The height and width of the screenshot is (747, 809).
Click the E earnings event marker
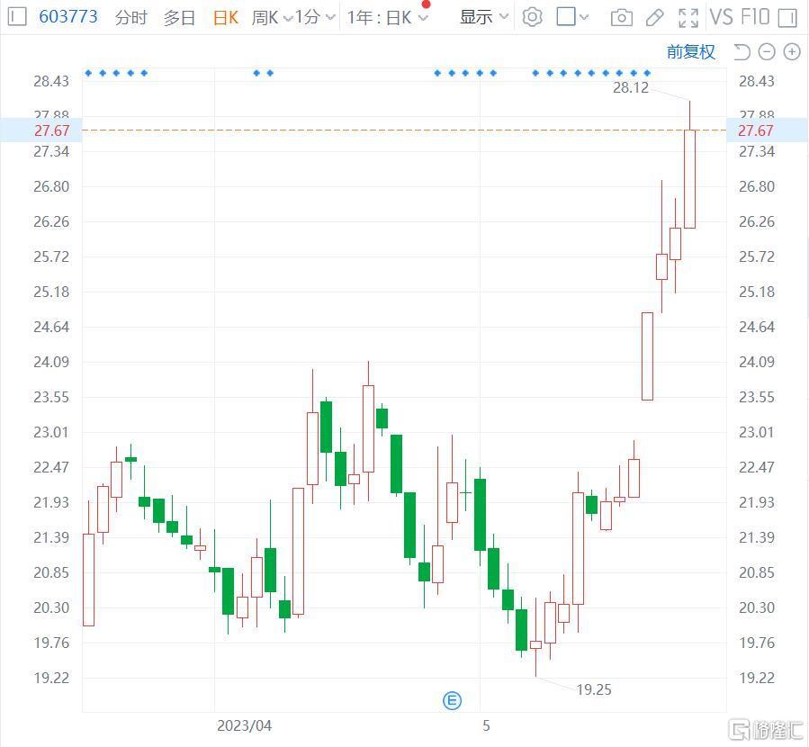tap(453, 700)
